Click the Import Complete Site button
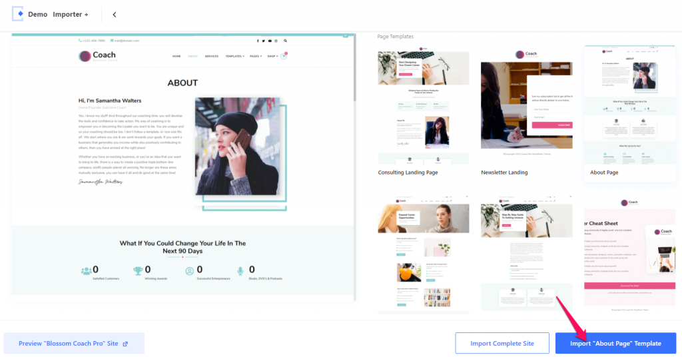682x357 pixels. click(502, 343)
